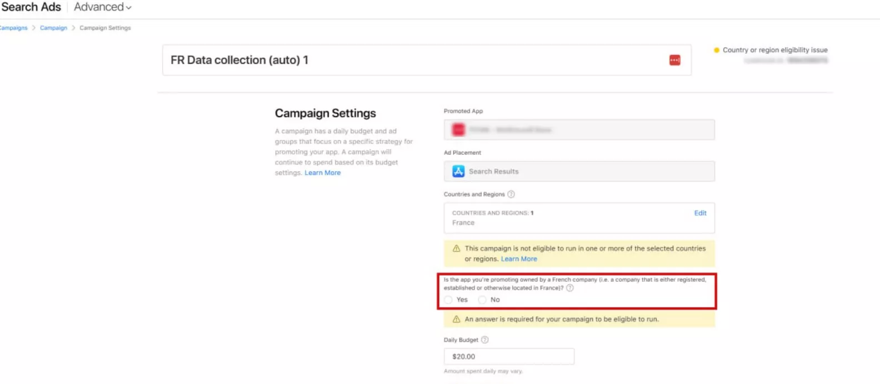Open Learn More in eligibility warning
This screenshot has height=384, width=880.
pyautogui.click(x=519, y=259)
